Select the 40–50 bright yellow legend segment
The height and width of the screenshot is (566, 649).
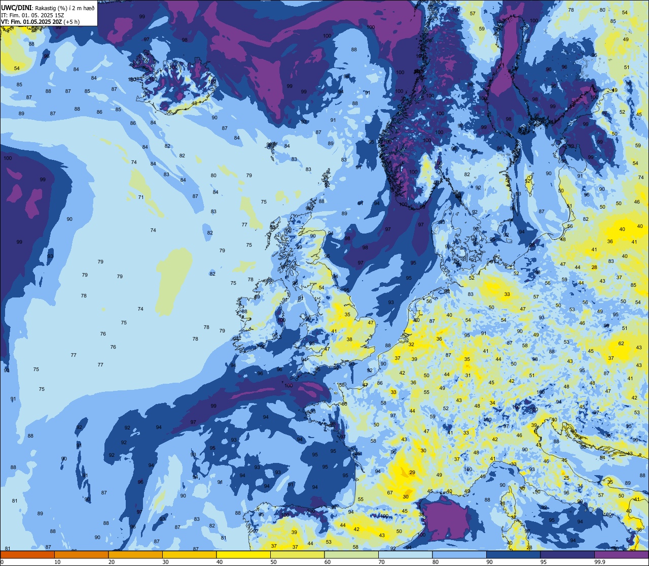pos(243,555)
